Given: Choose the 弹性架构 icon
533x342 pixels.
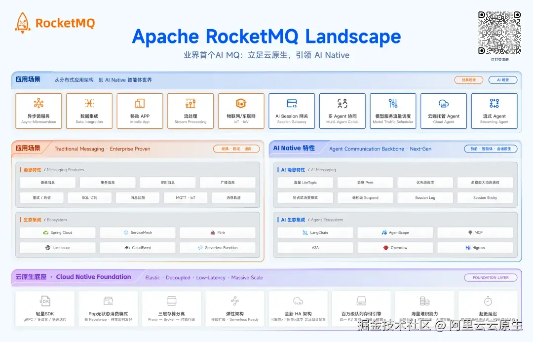Looking at the screenshot, I should 234,301.
